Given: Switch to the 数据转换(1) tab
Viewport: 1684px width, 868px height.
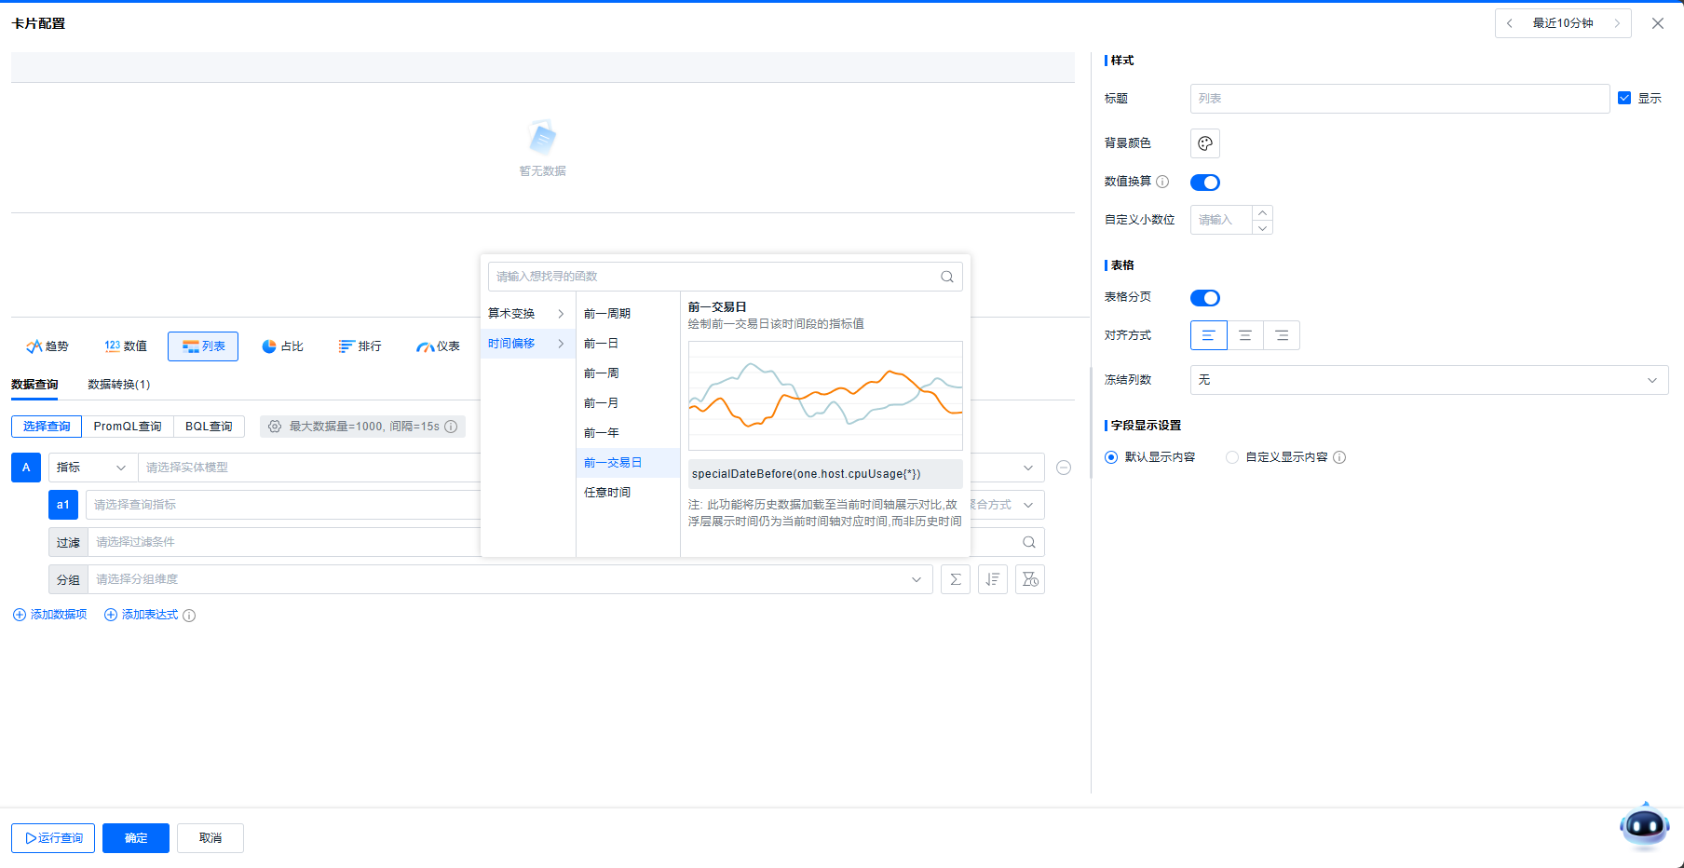Looking at the screenshot, I should [x=118, y=385].
